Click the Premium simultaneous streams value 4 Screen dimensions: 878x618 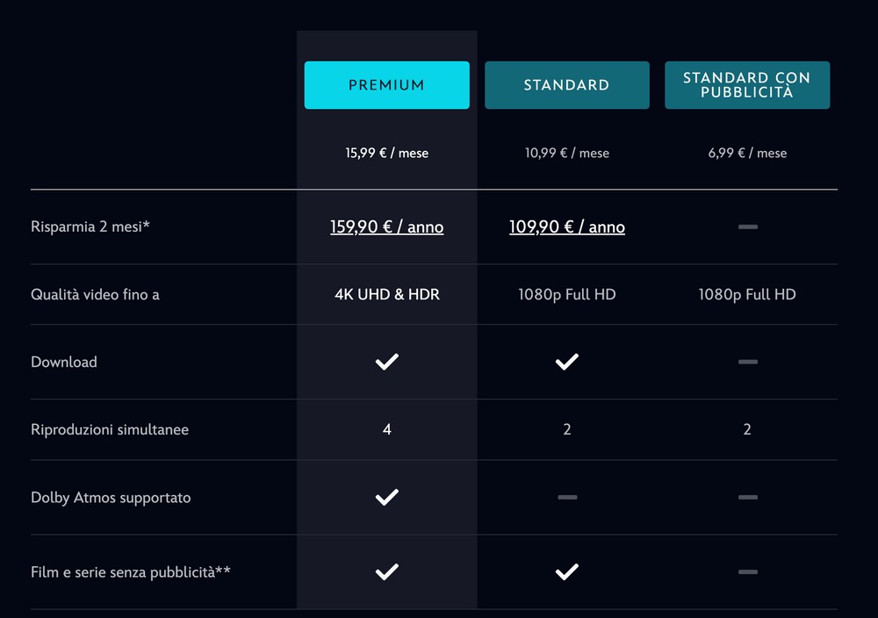point(386,430)
